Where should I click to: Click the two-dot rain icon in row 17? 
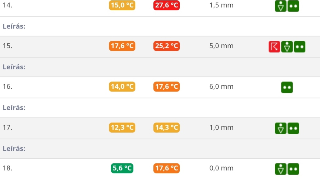(293, 128)
